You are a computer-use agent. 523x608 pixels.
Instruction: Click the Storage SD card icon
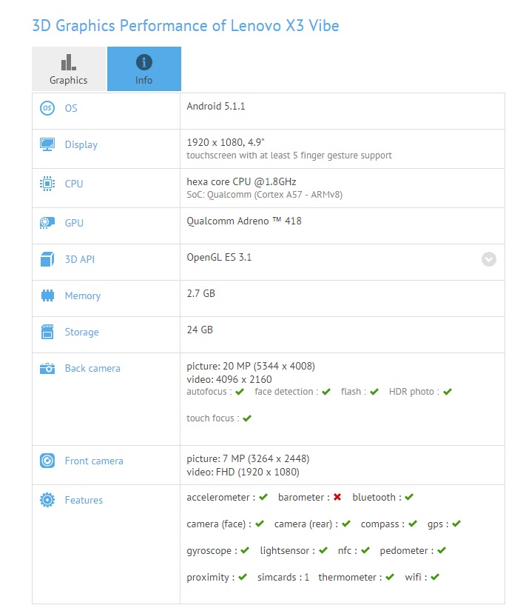click(x=47, y=332)
